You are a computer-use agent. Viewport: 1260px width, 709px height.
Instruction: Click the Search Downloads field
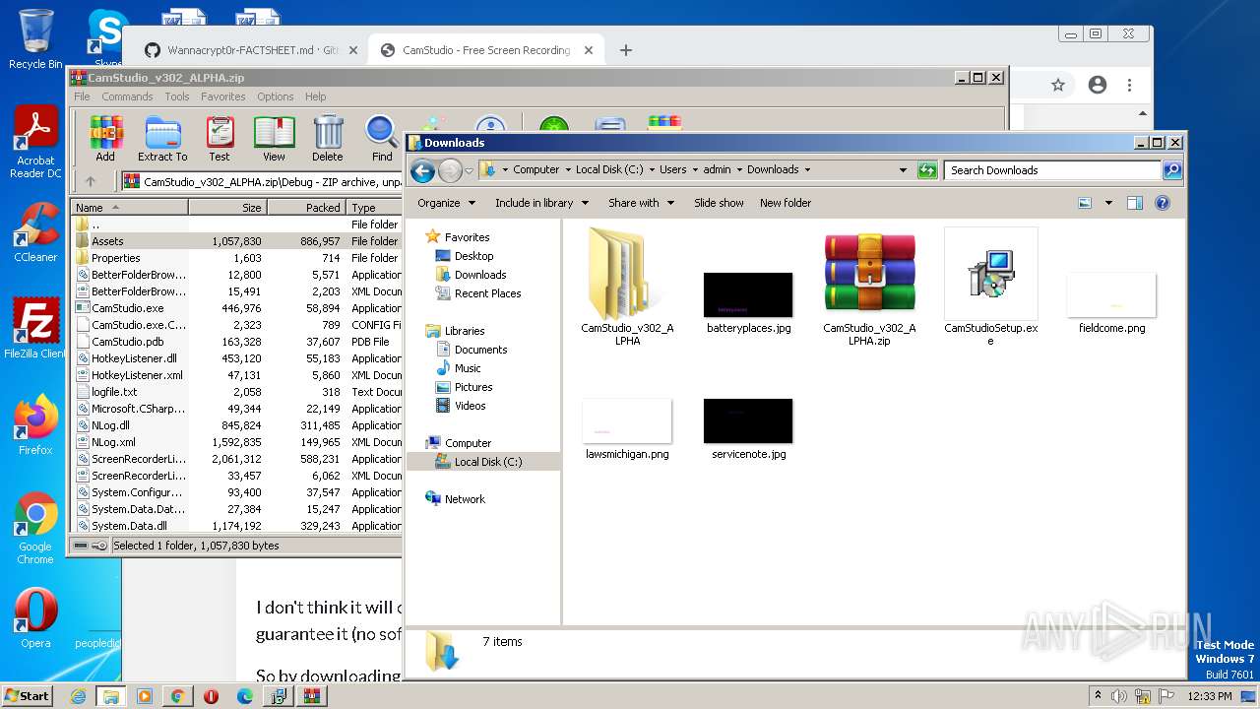point(1051,170)
